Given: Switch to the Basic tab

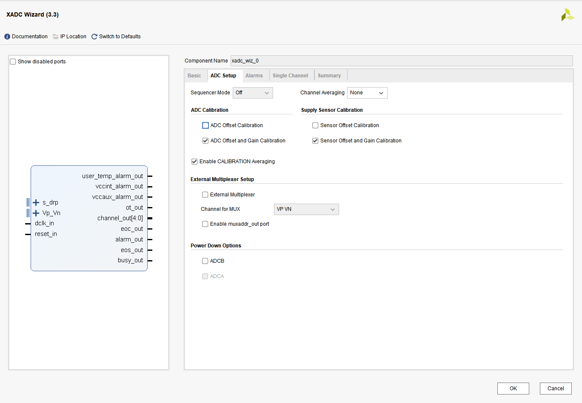Looking at the screenshot, I should point(194,76).
